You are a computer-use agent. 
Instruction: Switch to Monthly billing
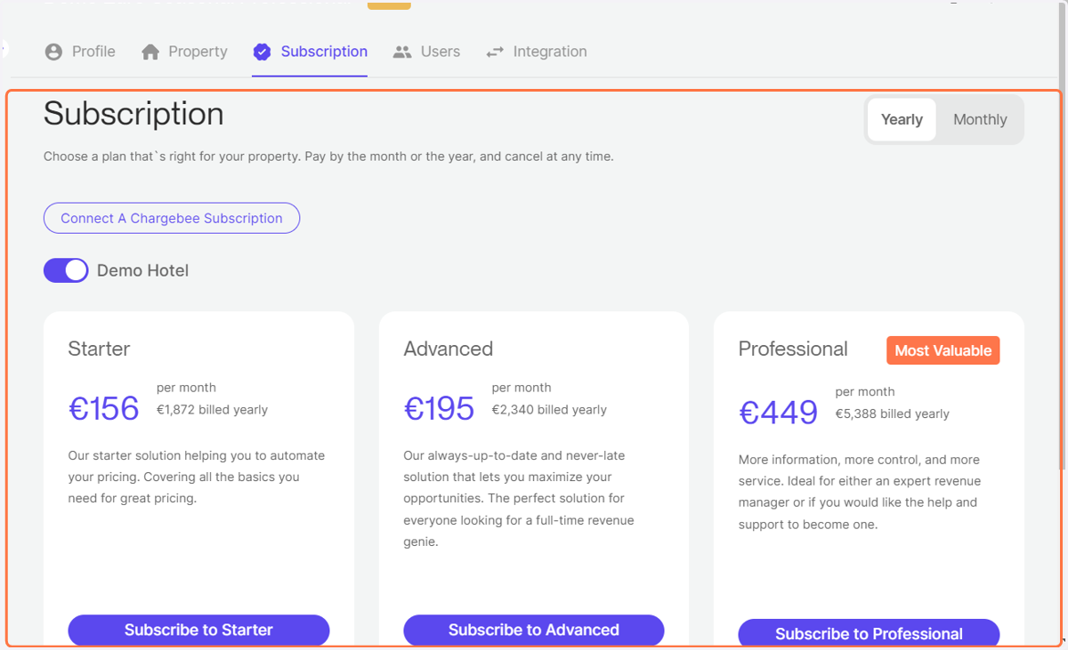point(980,119)
